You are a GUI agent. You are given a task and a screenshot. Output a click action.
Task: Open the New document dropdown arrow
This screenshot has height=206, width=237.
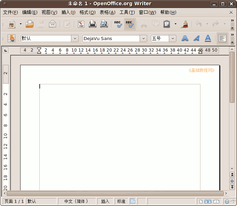21,24
